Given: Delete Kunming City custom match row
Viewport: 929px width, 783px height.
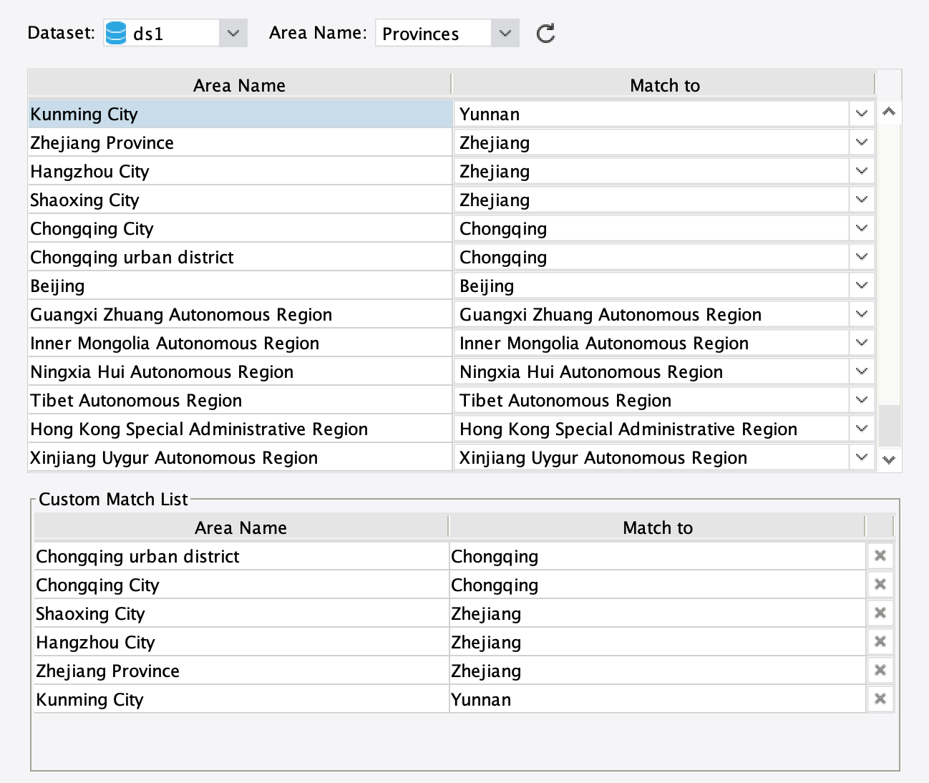Looking at the screenshot, I should coord(880,699).
